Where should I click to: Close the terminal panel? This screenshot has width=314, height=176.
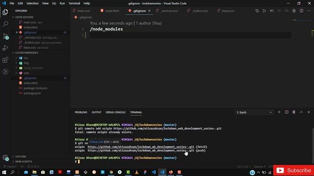[309, 112]
